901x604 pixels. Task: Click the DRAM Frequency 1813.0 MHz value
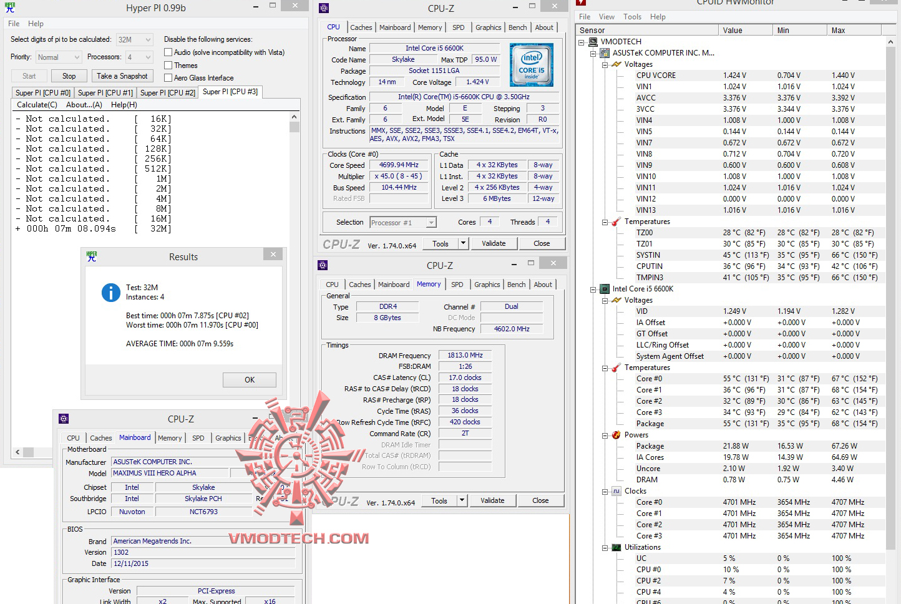(x=465, y=355)
